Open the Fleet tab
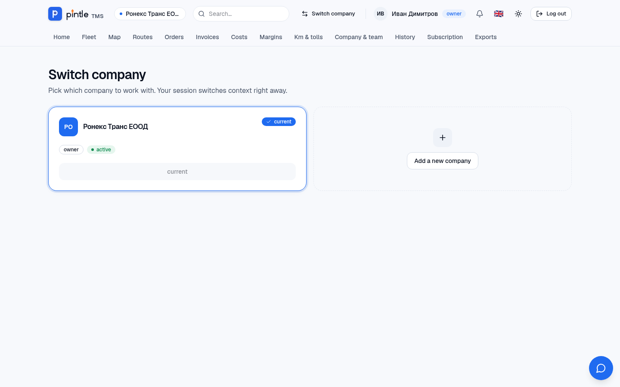 [89, 37]
